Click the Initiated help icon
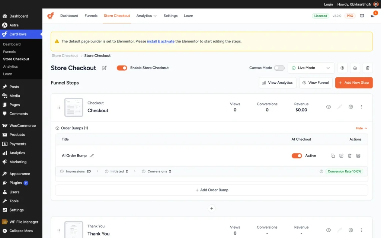The image size is (381, 238). coord(106,171)
